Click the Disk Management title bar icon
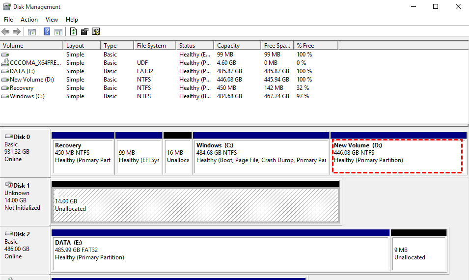469x280 pixels. 6,7
